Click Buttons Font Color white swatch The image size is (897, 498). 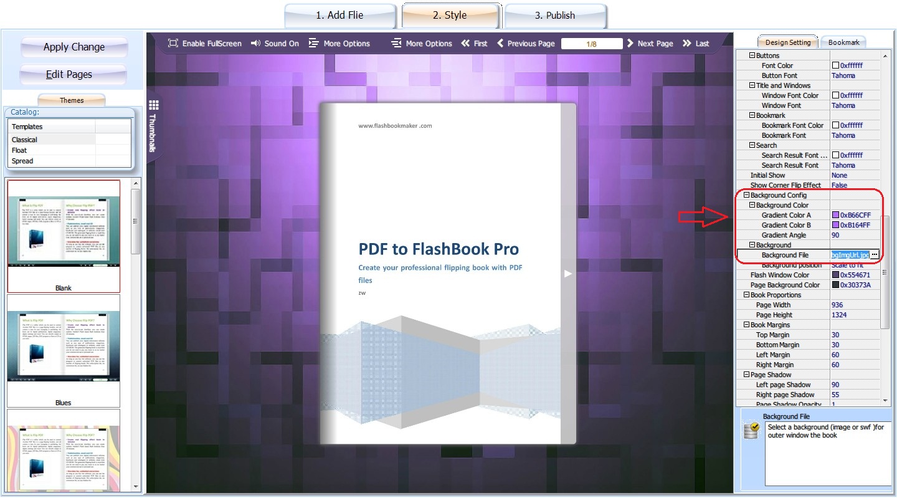pos(835,65)
